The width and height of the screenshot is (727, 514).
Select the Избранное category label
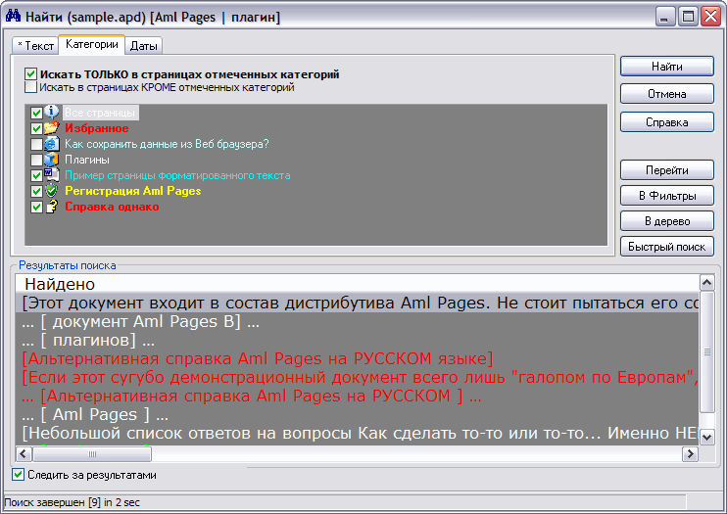click(x=97, y=128)
